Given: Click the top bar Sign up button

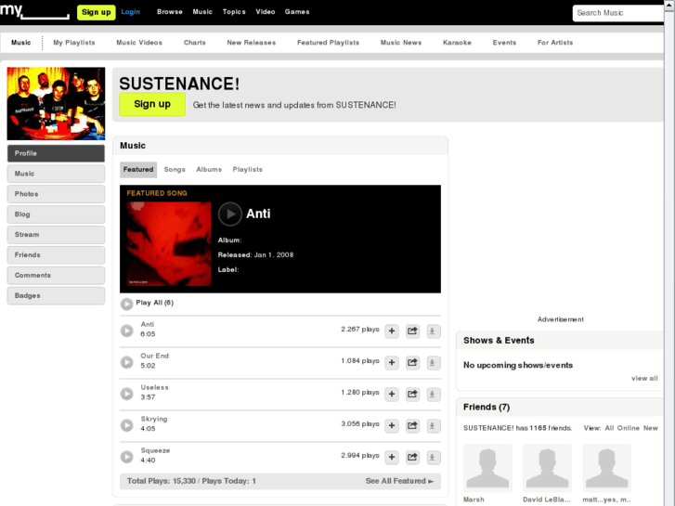Looking at the screenshot, I should click(97, 12).
